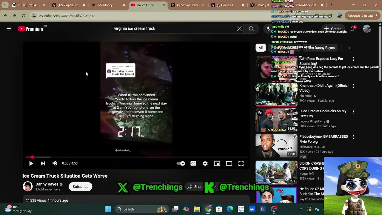Screen dimensions: 382x215
Task: Share the video
Action: 195,187
